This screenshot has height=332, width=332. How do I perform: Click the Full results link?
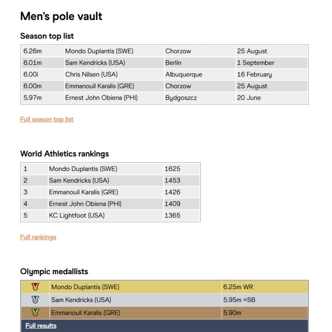point(41,326)
